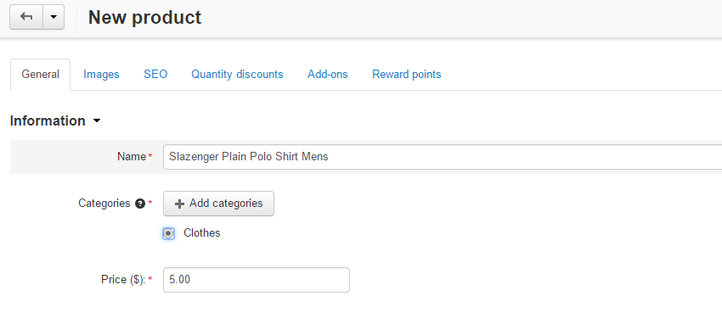Click the New product page title

coord(144,18)
